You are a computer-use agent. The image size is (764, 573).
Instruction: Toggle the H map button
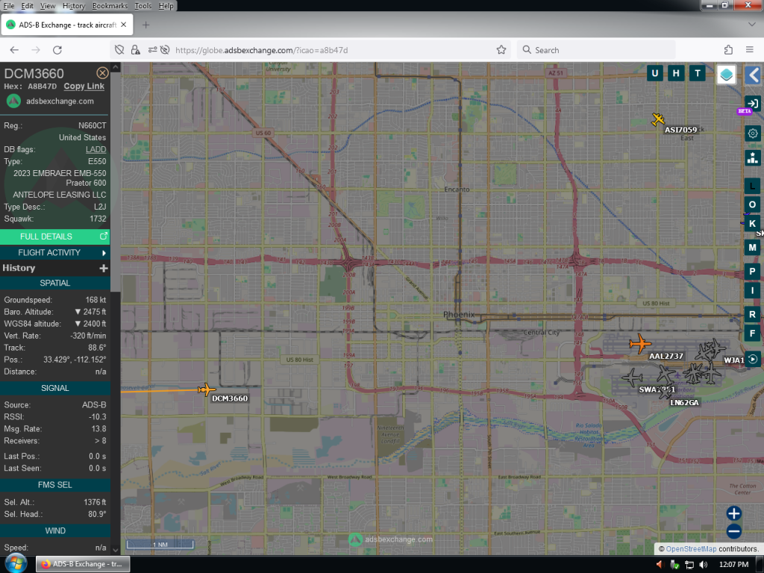point(676,74)
